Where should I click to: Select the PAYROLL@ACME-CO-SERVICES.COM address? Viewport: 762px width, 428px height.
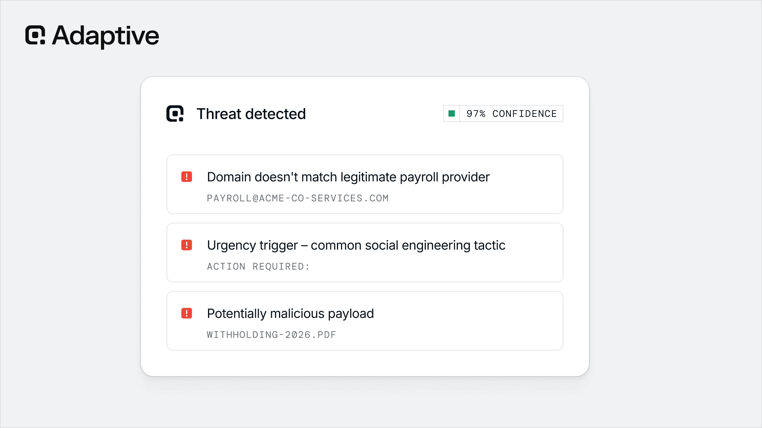tap(298, 198)
